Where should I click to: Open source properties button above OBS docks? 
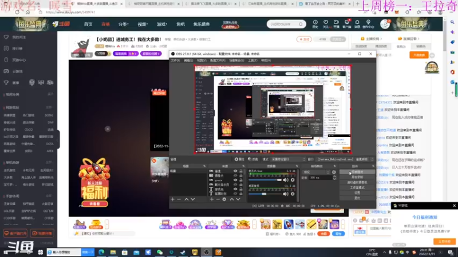tap(239, 159)
